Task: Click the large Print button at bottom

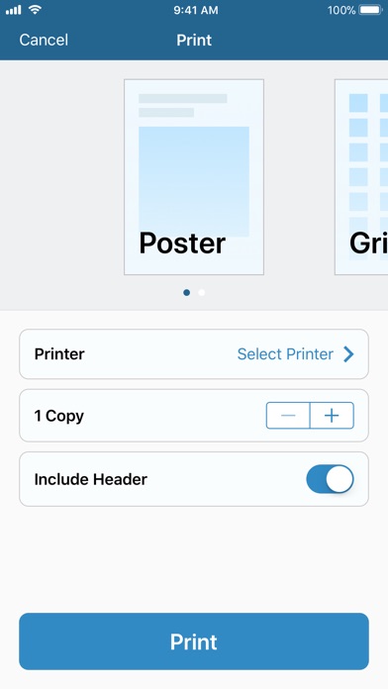Action: 194,641
